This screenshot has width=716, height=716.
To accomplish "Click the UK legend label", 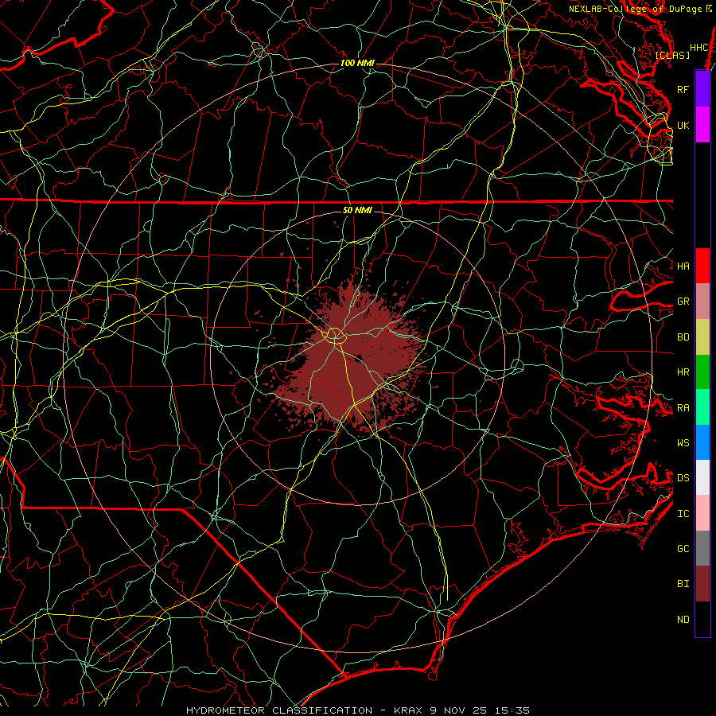I will pyautogui.click(x=683, y=125).
